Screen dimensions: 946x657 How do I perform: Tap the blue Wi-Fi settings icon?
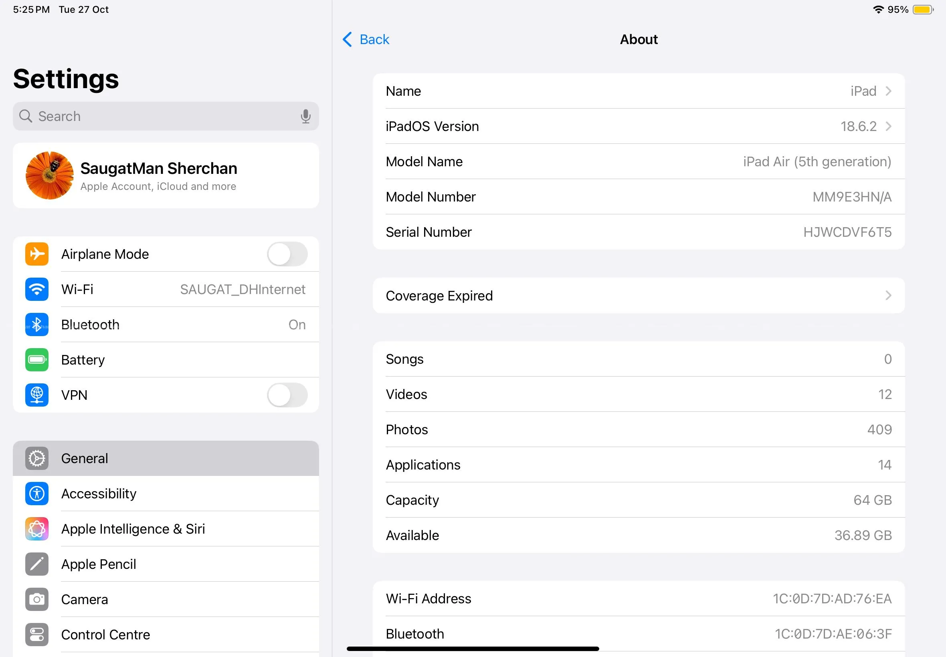[x=36, y=289]
